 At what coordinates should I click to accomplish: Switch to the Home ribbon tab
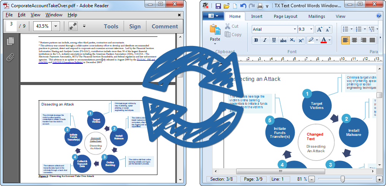(235, 16)
